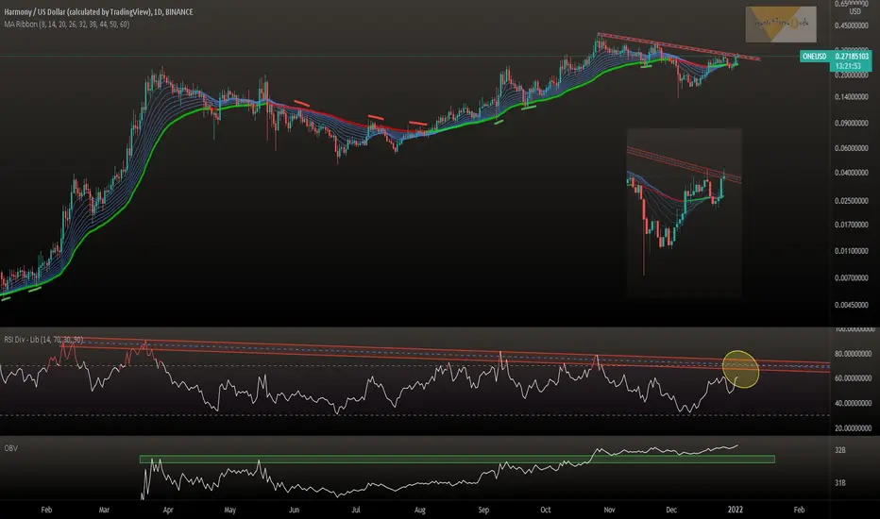The width and height of the screenshot is (880, 519).
Task: Click the 0.01100000 price axis label
Action: [852, 251]
